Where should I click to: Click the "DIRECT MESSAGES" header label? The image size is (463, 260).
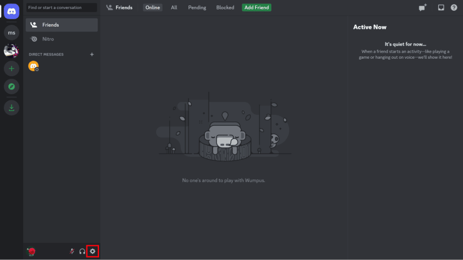click(46, 55)
